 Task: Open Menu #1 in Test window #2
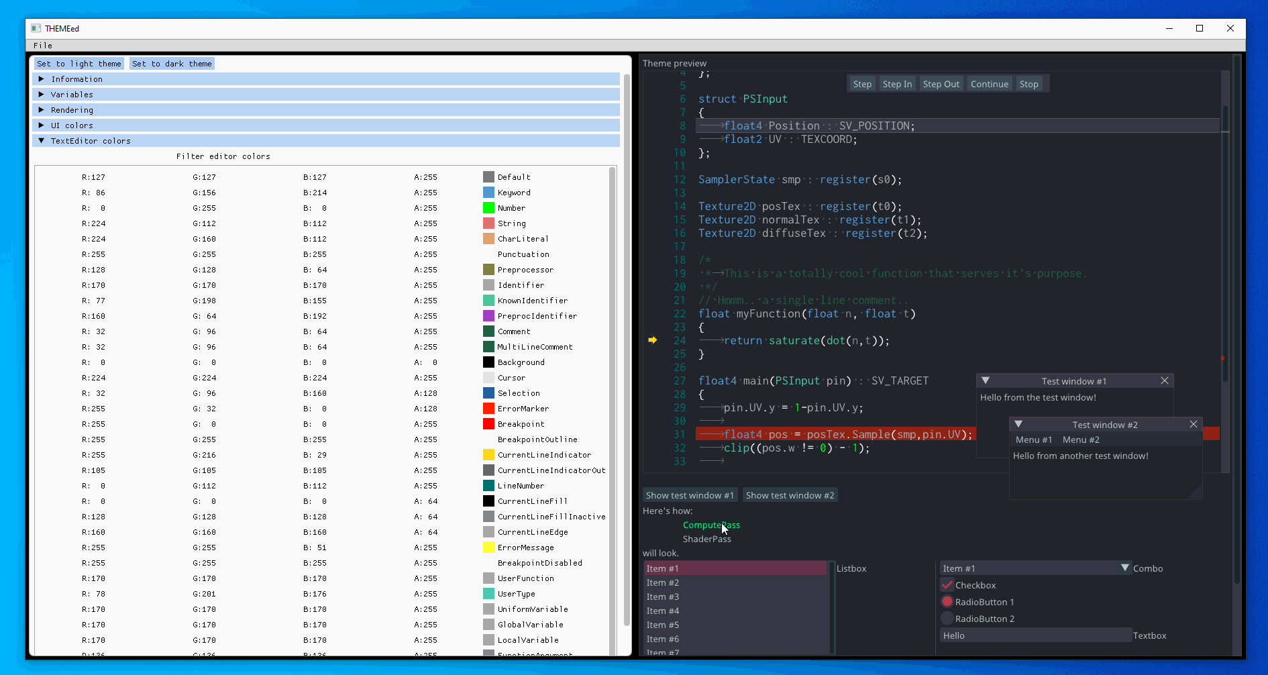[x=1034, y=439]
